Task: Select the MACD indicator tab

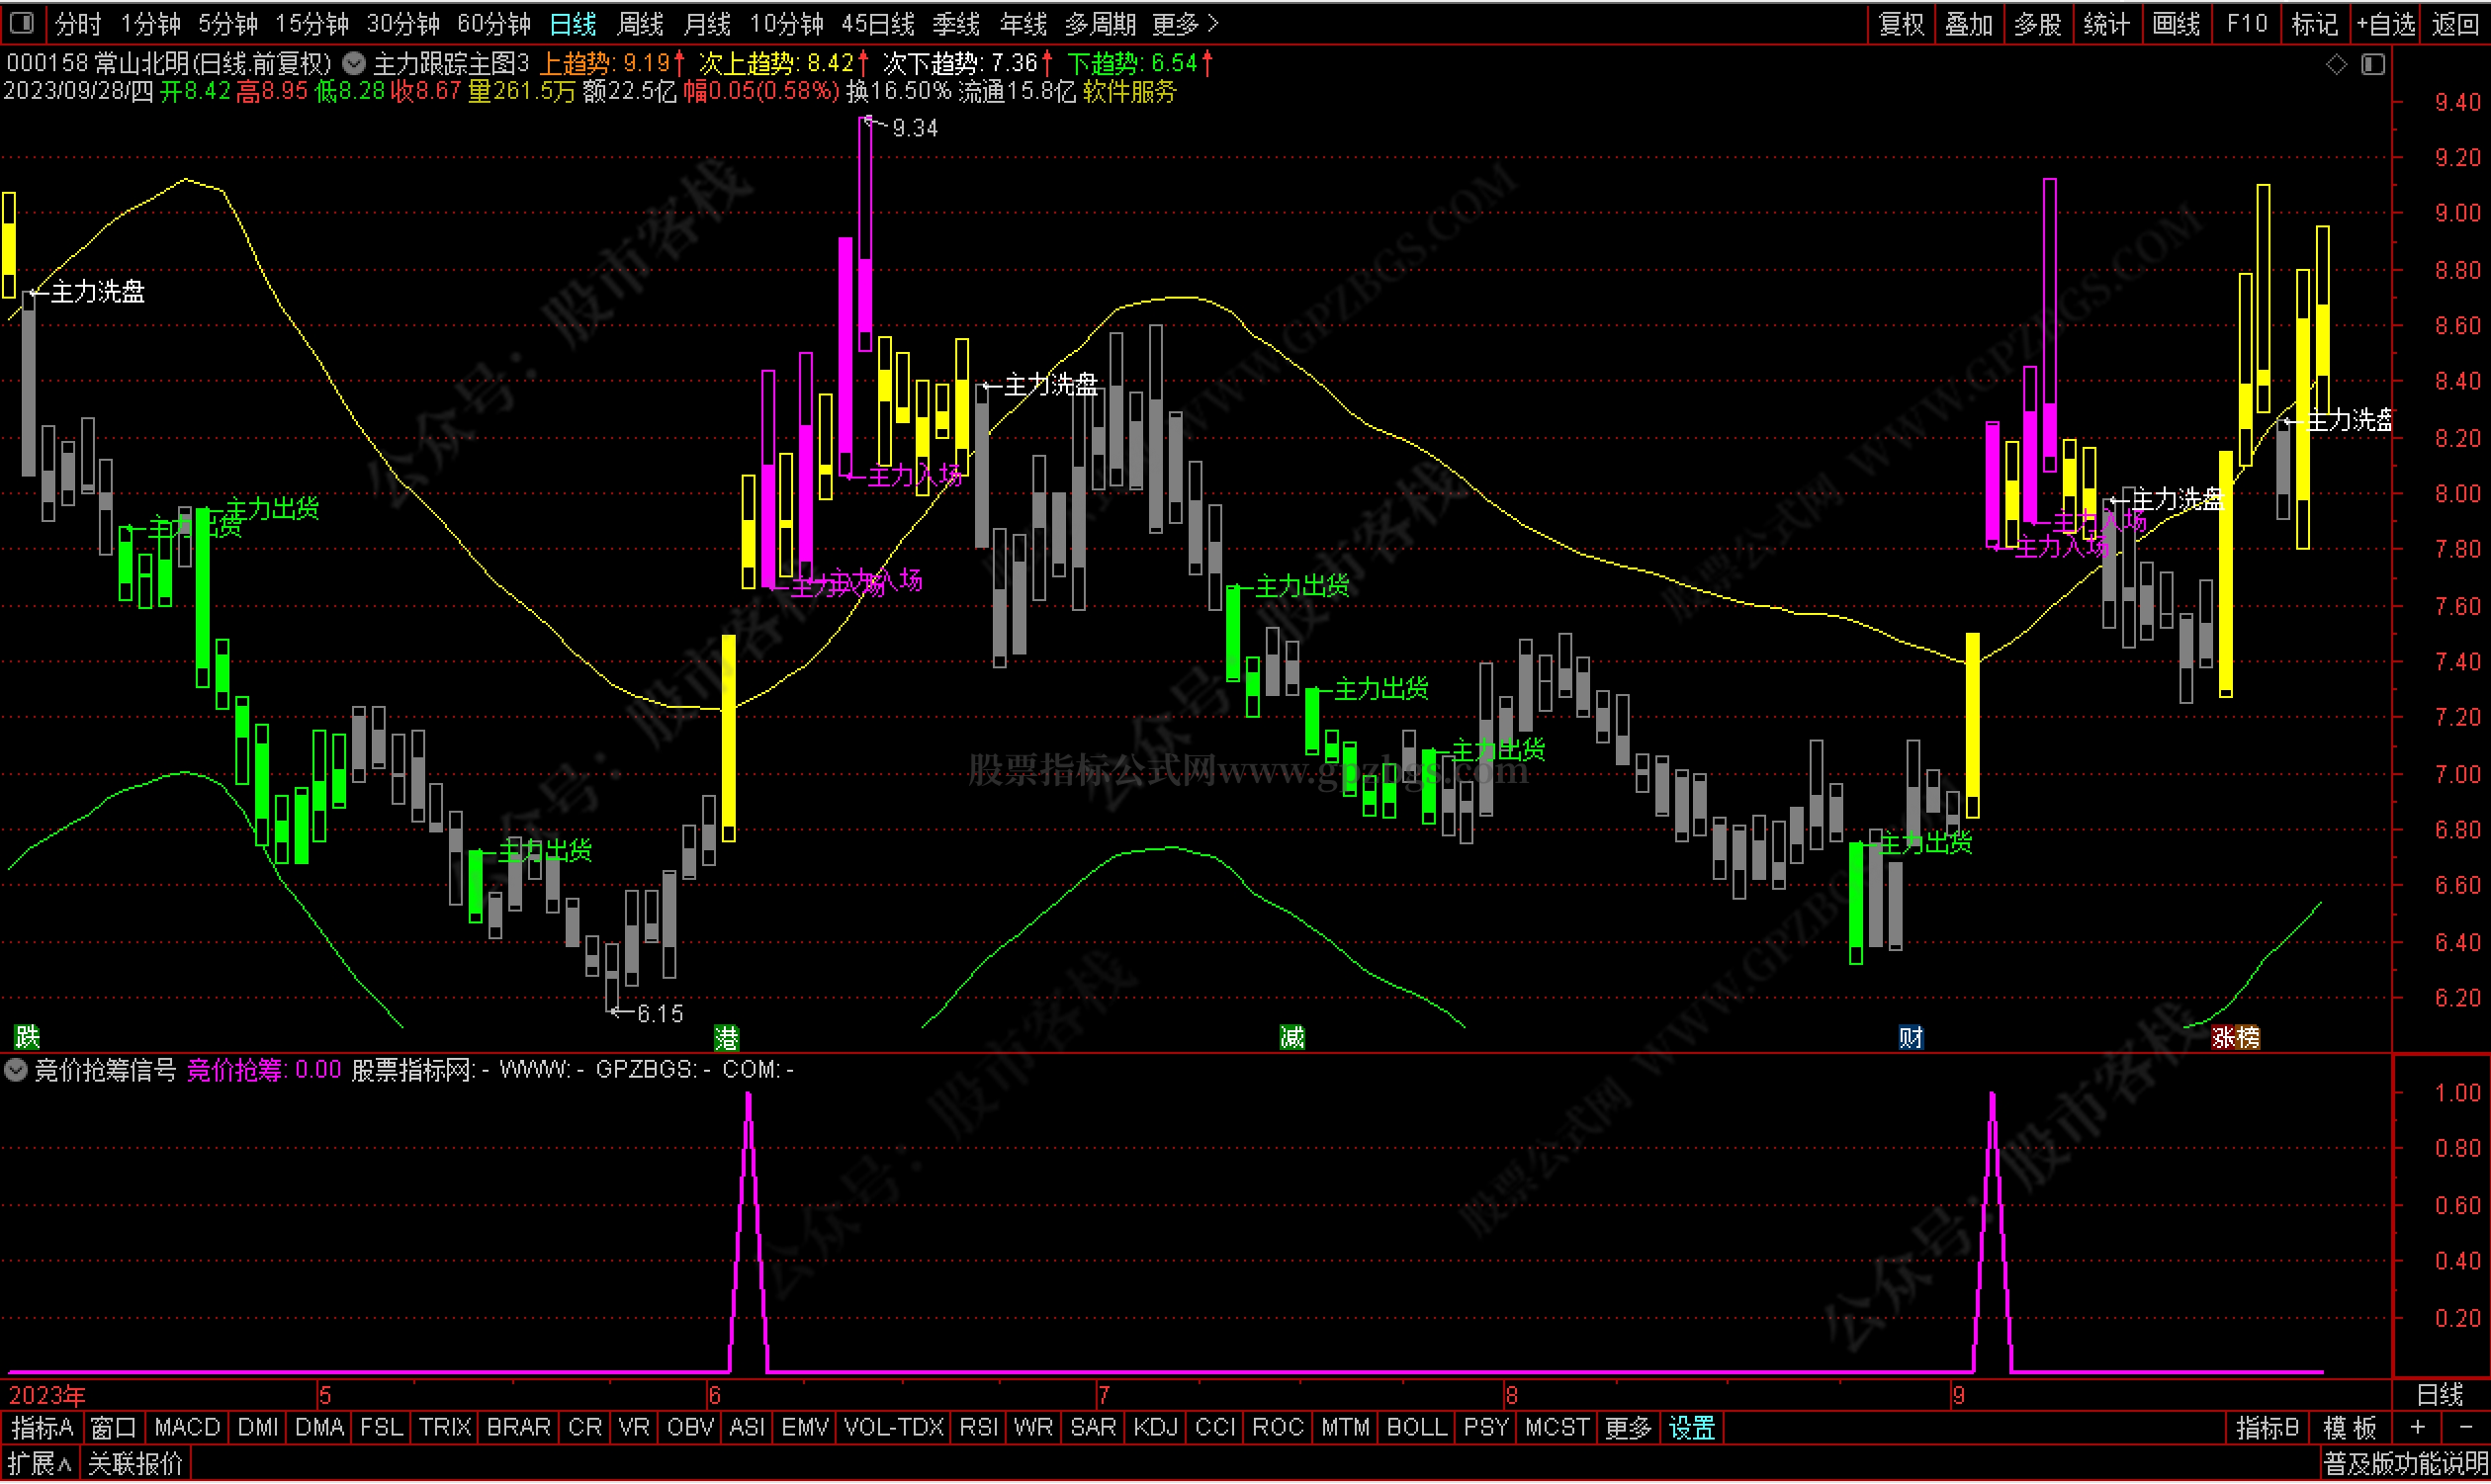Action: (186, 1429)
